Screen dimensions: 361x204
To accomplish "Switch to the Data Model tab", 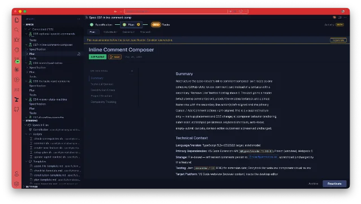I will 110,32.
